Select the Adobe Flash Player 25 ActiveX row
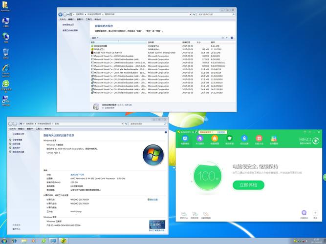The width and height of the screenshot is (326, 244). point(163,53)
